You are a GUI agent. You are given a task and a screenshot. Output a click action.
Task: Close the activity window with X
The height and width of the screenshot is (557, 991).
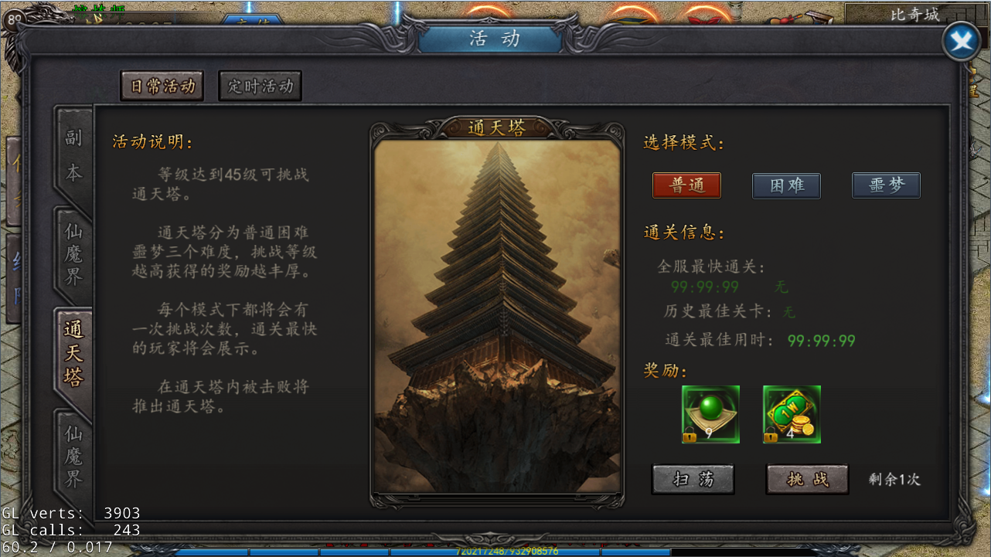(961, 42)
